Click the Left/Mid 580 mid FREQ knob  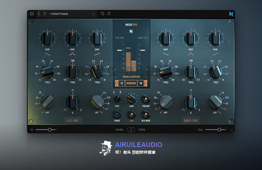point(72,72)
